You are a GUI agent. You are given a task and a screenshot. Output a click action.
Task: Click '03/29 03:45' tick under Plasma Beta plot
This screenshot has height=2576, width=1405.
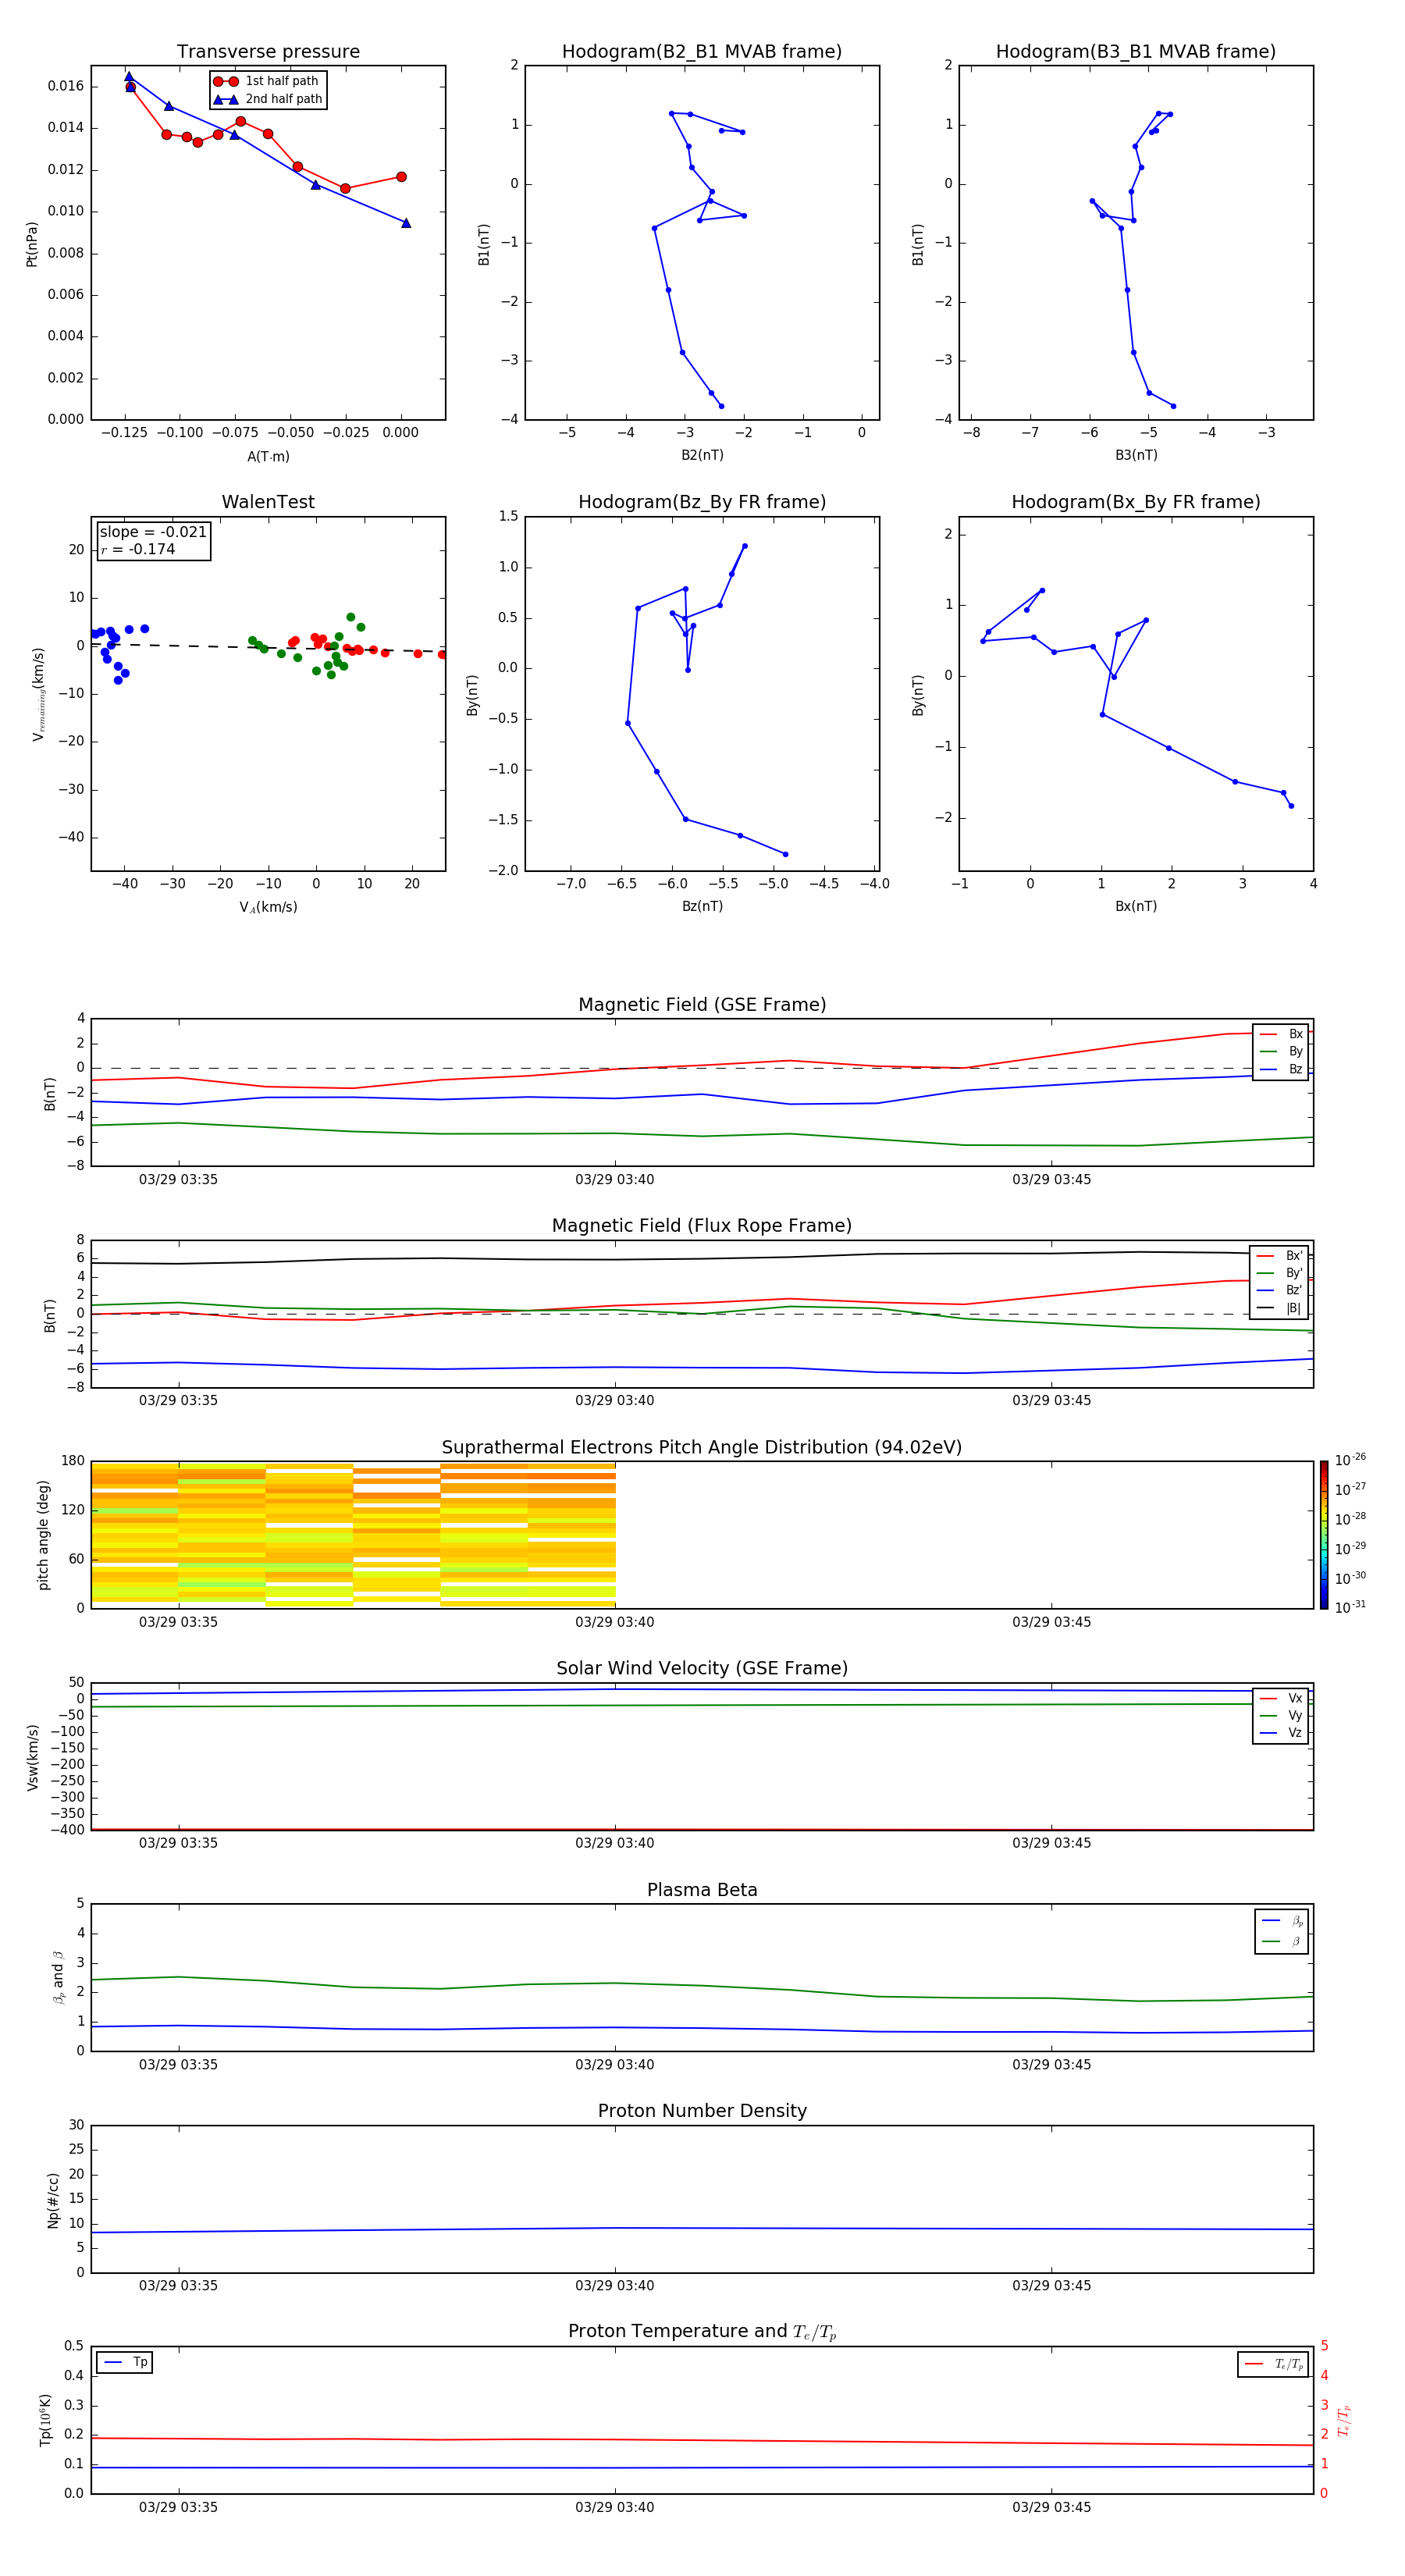coord(1051,2065)
